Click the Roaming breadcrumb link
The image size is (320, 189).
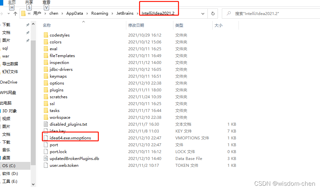tap(99, 13)
